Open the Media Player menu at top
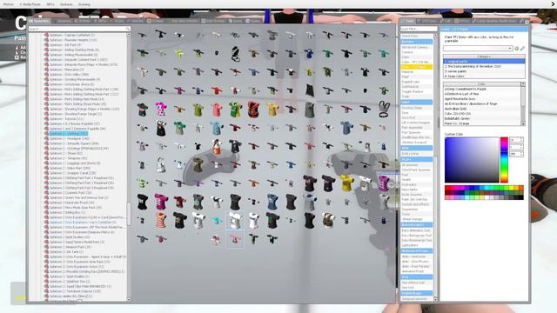This screenshot has height=313, width=557. [30, 4]
